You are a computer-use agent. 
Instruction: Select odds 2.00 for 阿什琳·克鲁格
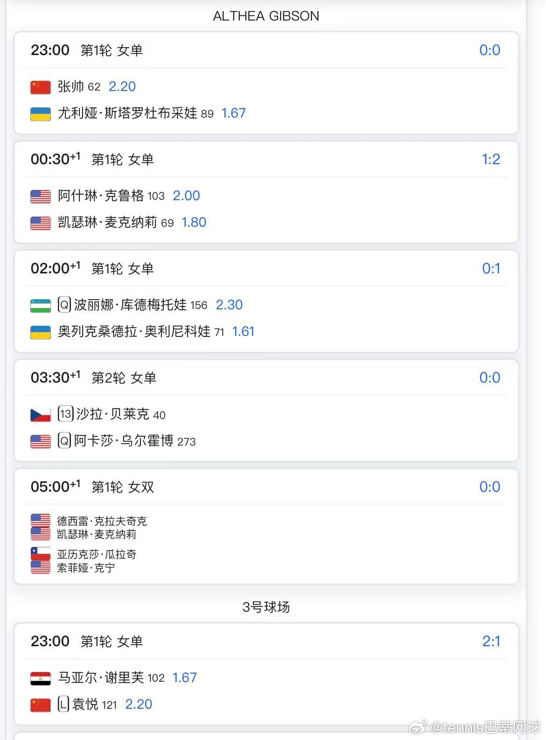pyautogui.click(x=186, y=195)
